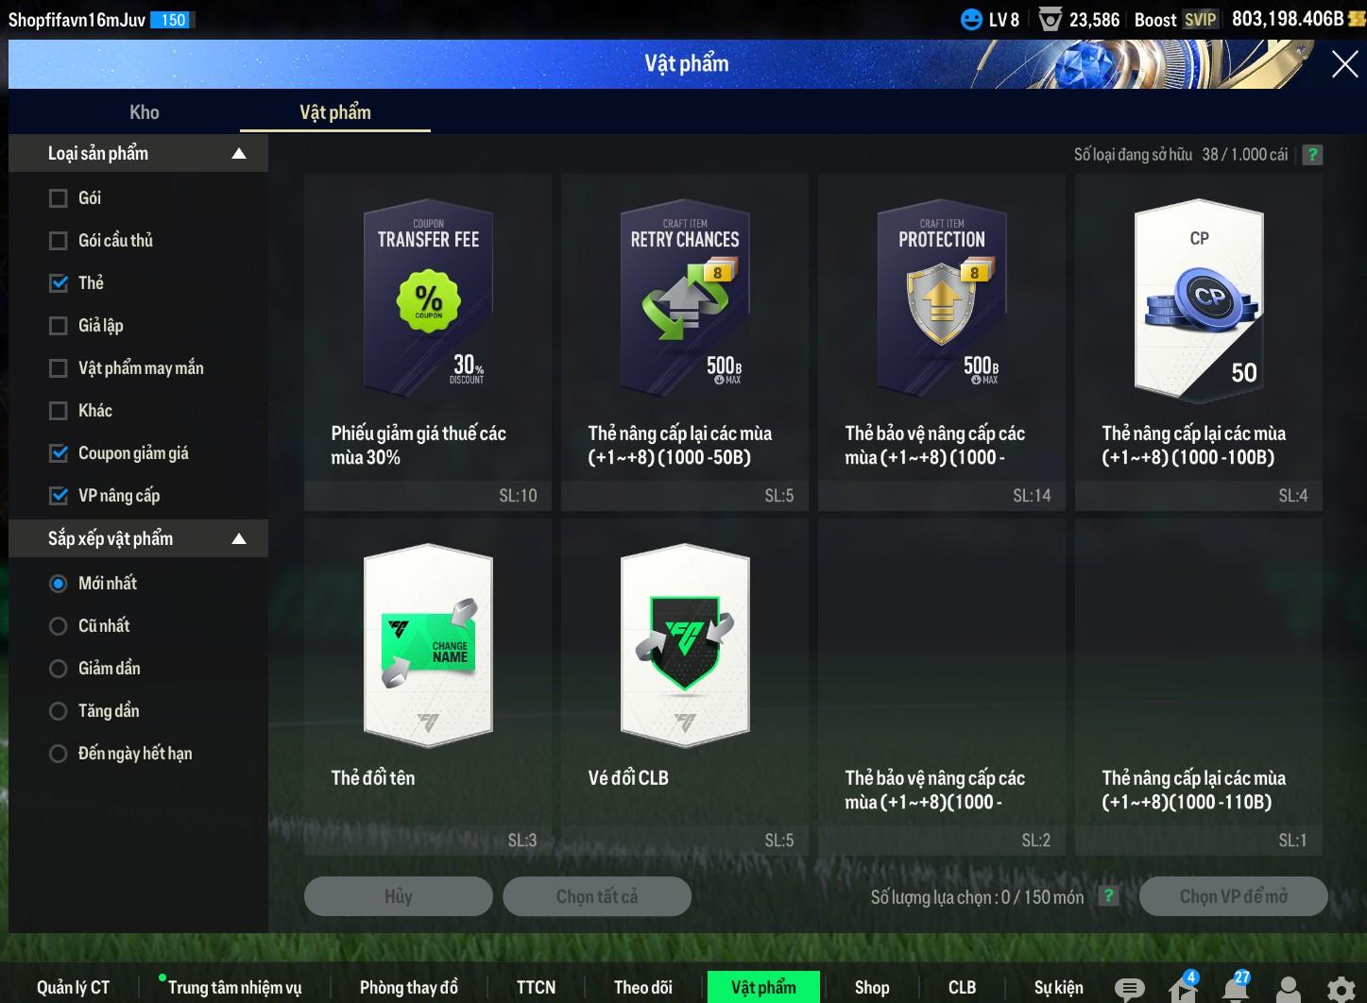Switch to the Kho tab
Image resolution: width=1367 pixels, height=1003 pixels.
pyautogui.click(x=145, y=112)
